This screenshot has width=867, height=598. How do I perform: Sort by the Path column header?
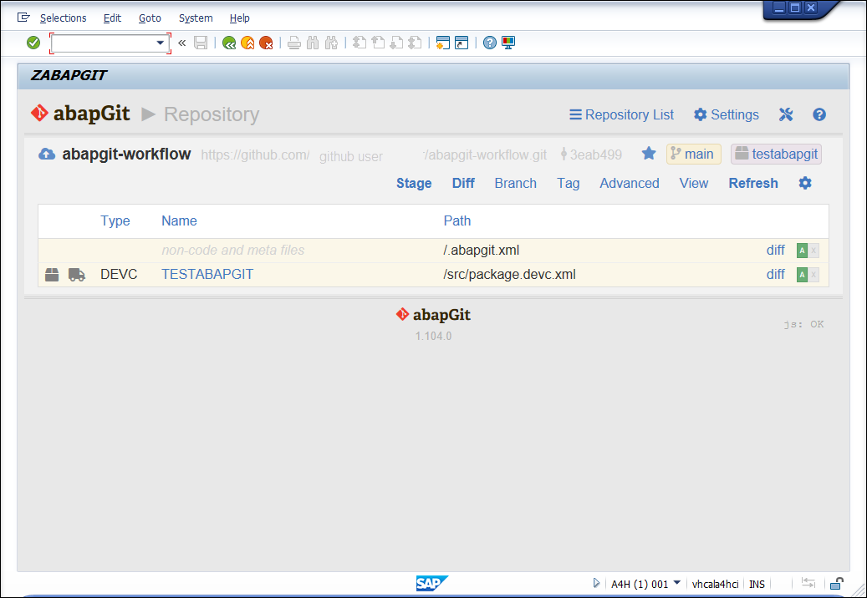(x=457, y=220)
